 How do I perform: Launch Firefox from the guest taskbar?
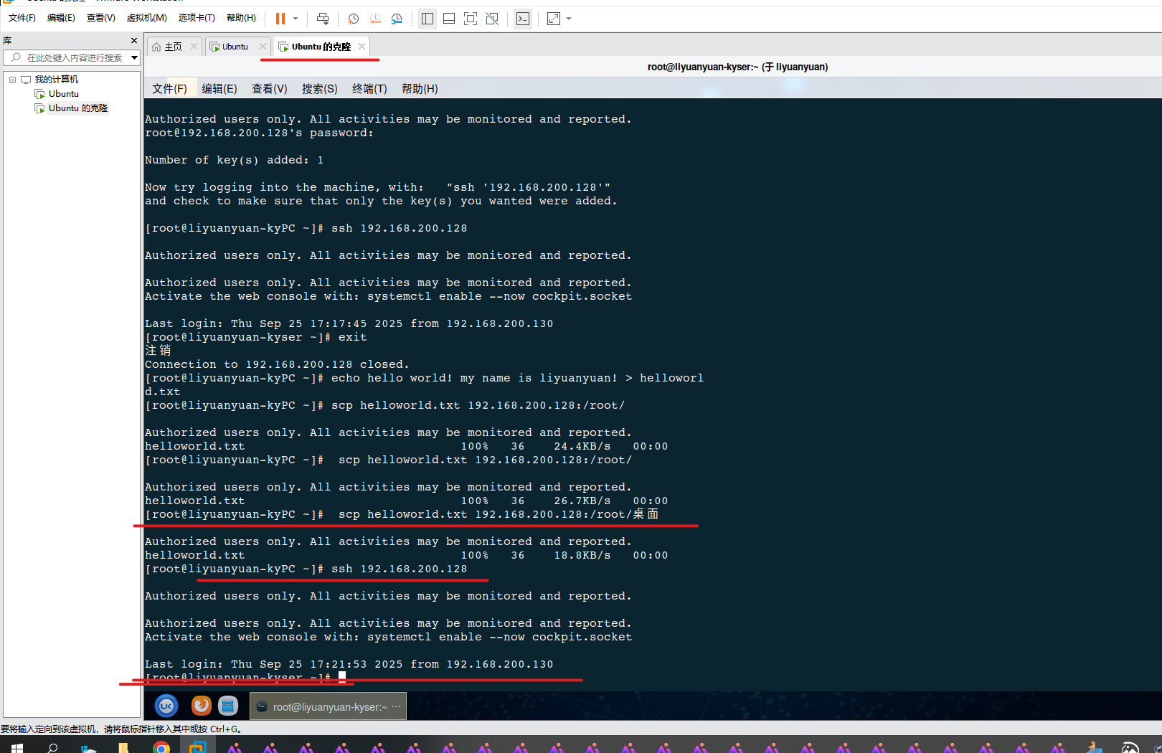coord(201,706)
